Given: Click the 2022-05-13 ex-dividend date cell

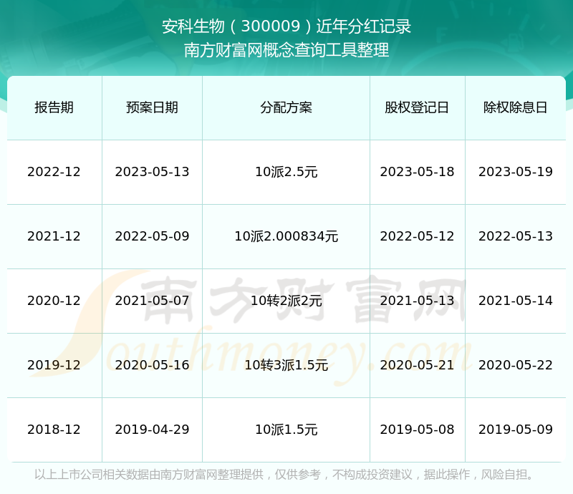Looking at the screenshot, I should pos(515,236).
